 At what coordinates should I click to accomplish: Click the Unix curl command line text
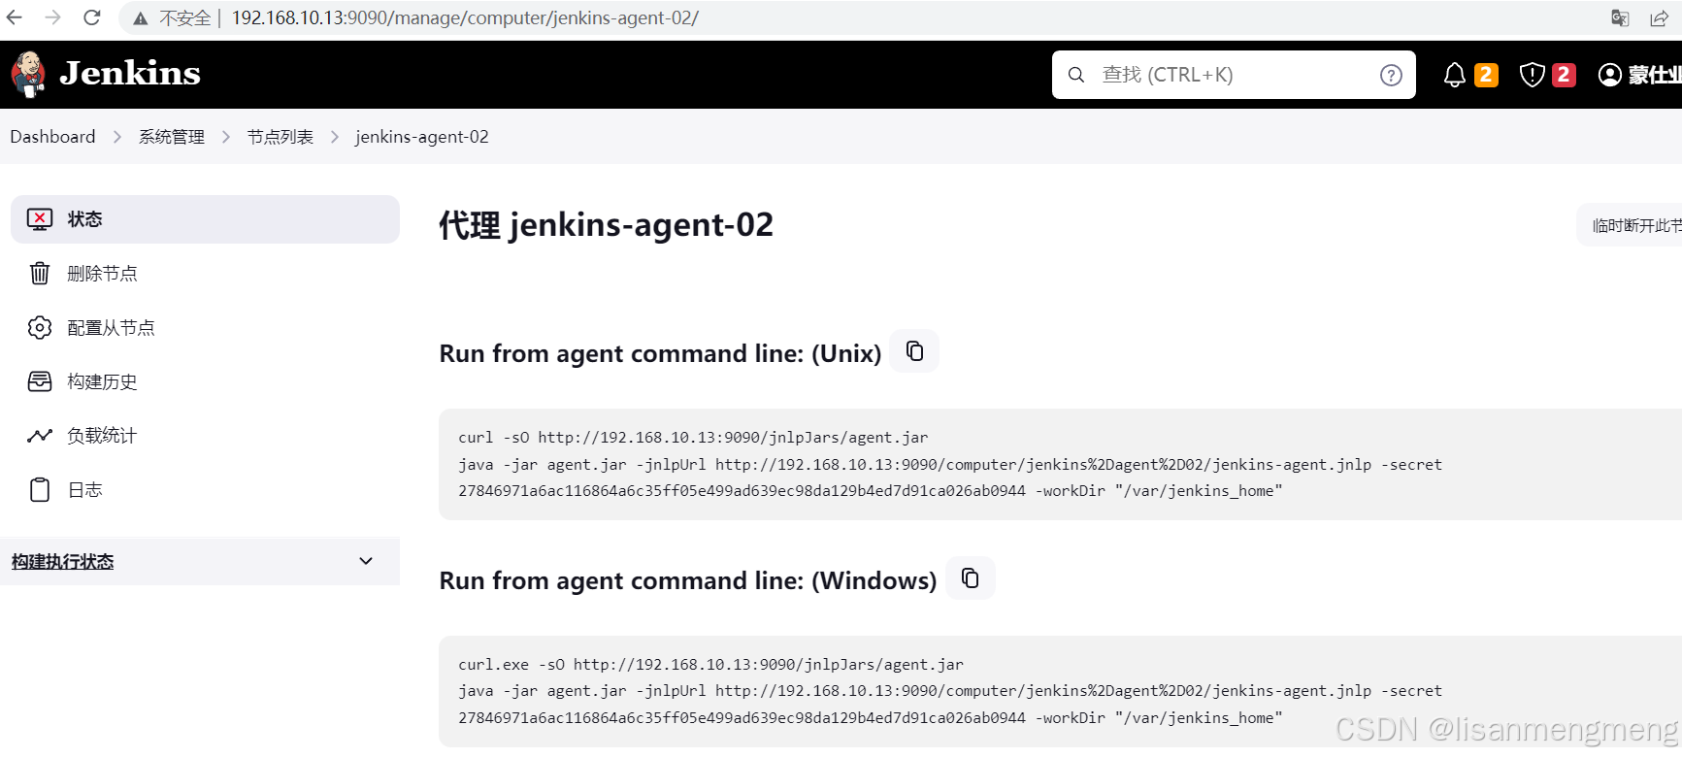tap(693, 438)
